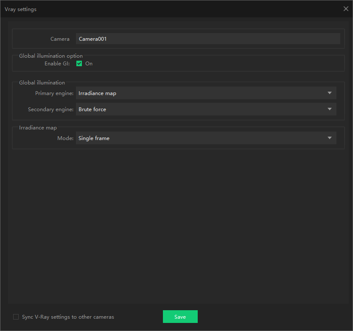Click the 'Mode:' label

click(x=65, y=138)
